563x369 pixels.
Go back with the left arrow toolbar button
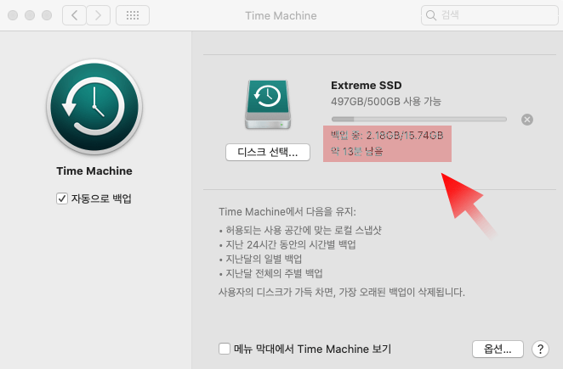[x=74, y=15]
